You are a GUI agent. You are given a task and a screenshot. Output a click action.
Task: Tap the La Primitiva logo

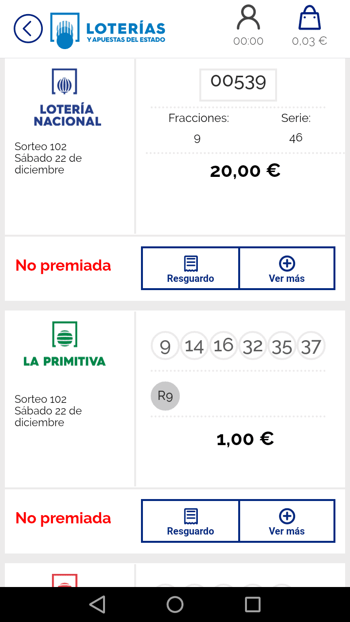click(x=65, y=344)
